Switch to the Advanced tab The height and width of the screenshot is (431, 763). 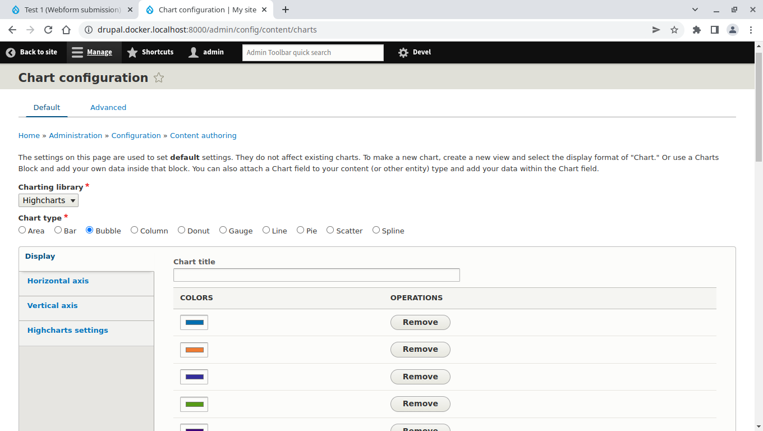pyautogui.click(x=108, y=107)
